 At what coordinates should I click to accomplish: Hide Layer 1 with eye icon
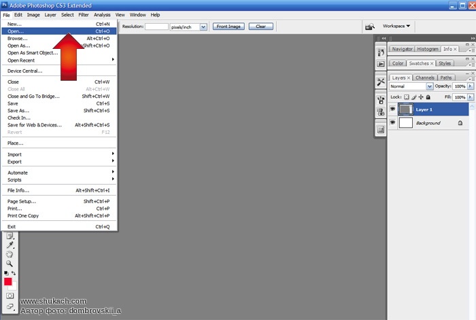click(392, 109)
